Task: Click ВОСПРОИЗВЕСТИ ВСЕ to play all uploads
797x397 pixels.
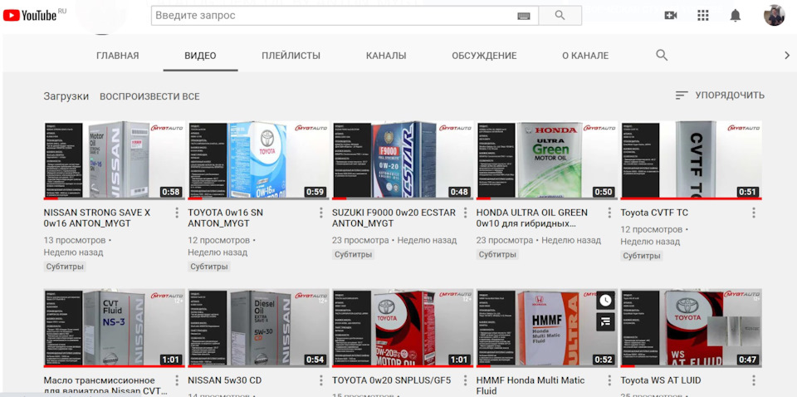Action: [149, 96]
